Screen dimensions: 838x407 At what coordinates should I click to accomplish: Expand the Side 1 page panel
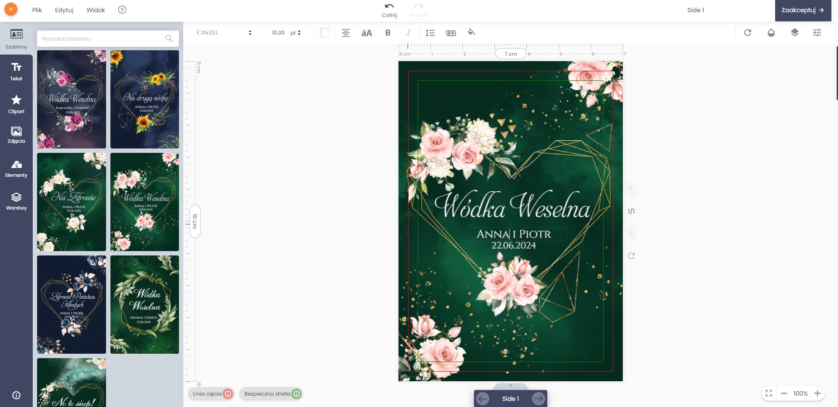[510, 386]
